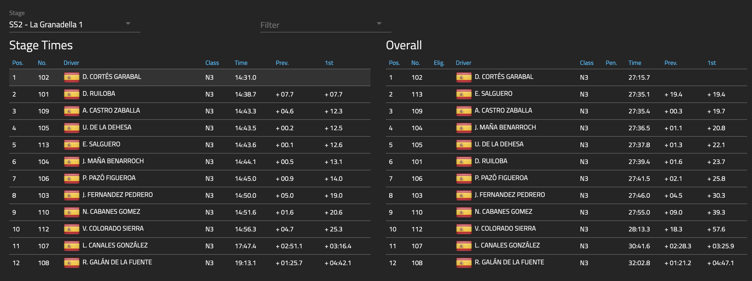Click the flag beside L. CANALES GONZÁLEZ in Overall
752x281 pixels.
463,246
